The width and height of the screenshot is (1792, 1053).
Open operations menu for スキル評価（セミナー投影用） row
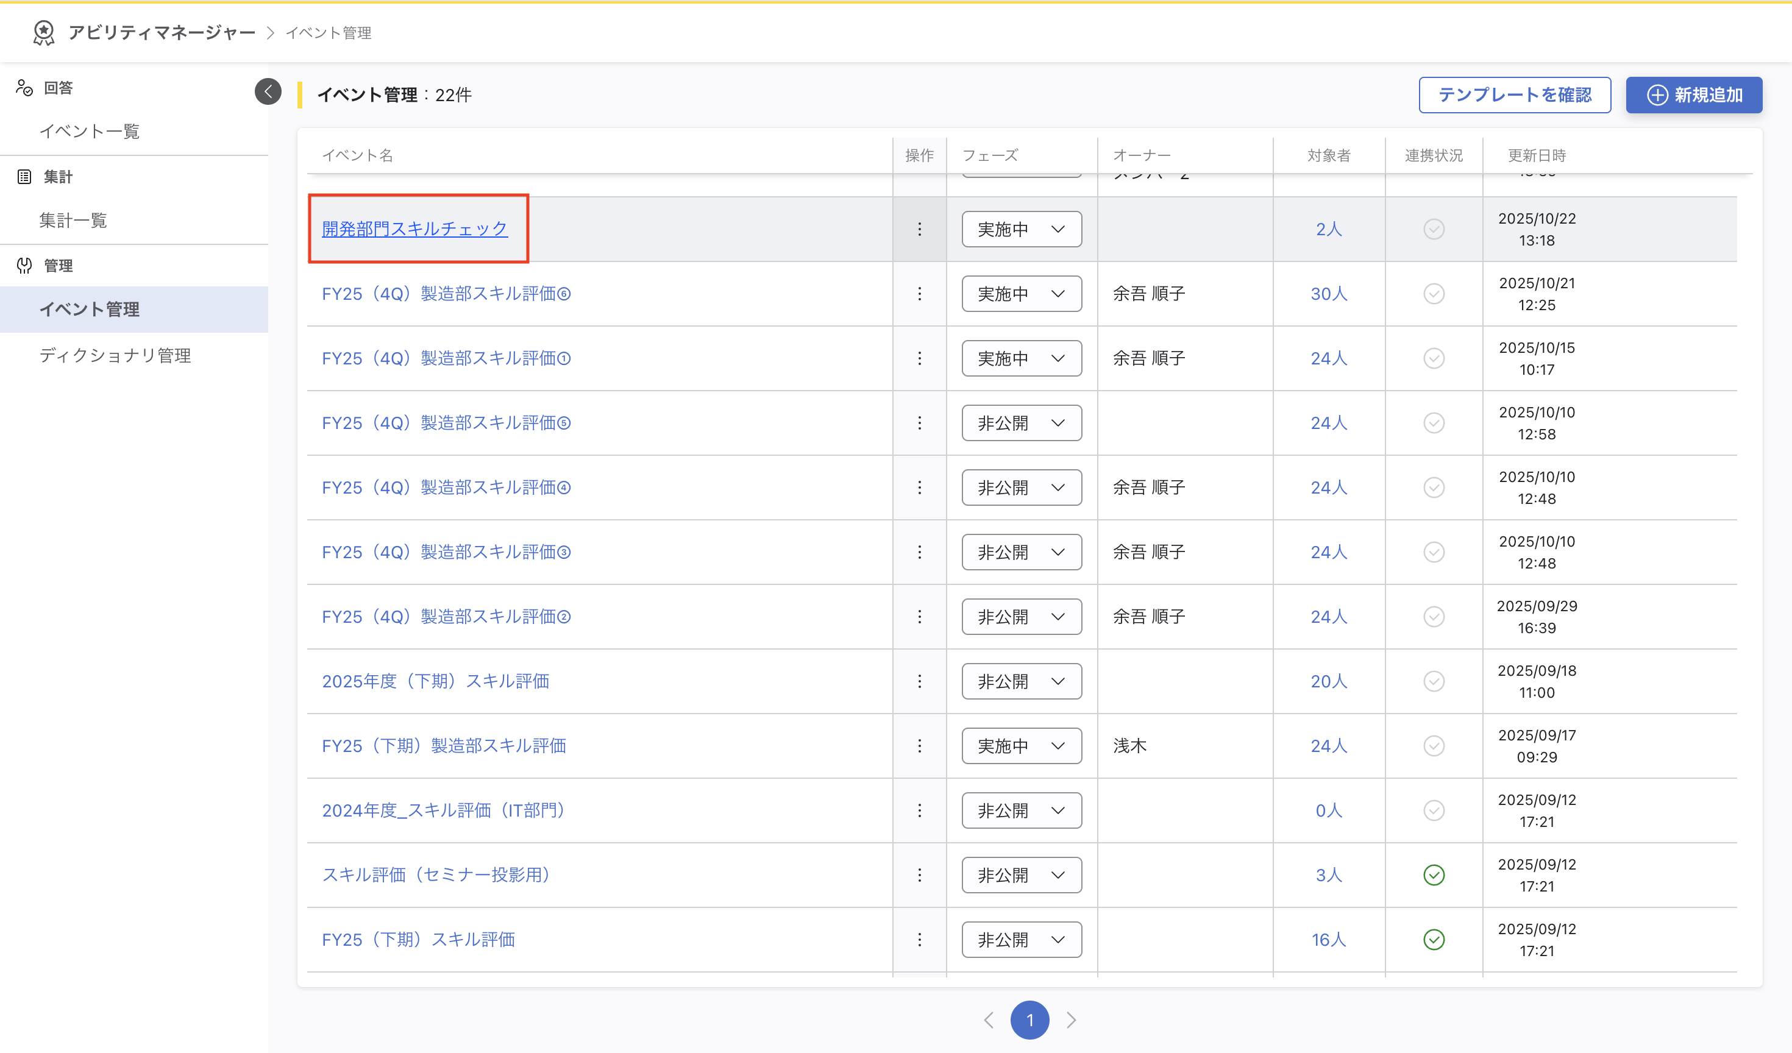coord(919,874)
